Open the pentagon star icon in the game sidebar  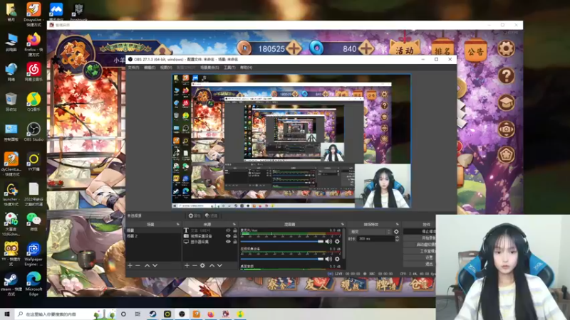click(506, 155)
